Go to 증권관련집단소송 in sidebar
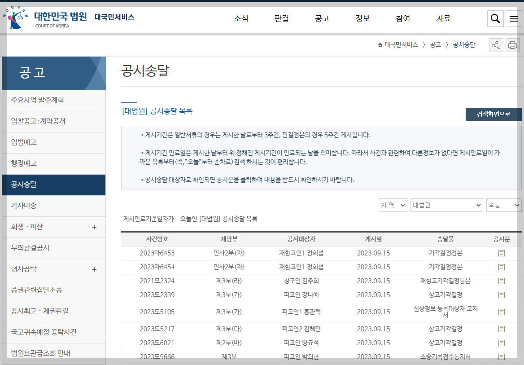The height and width of the screenshot is (365, 524). point(54,290)
